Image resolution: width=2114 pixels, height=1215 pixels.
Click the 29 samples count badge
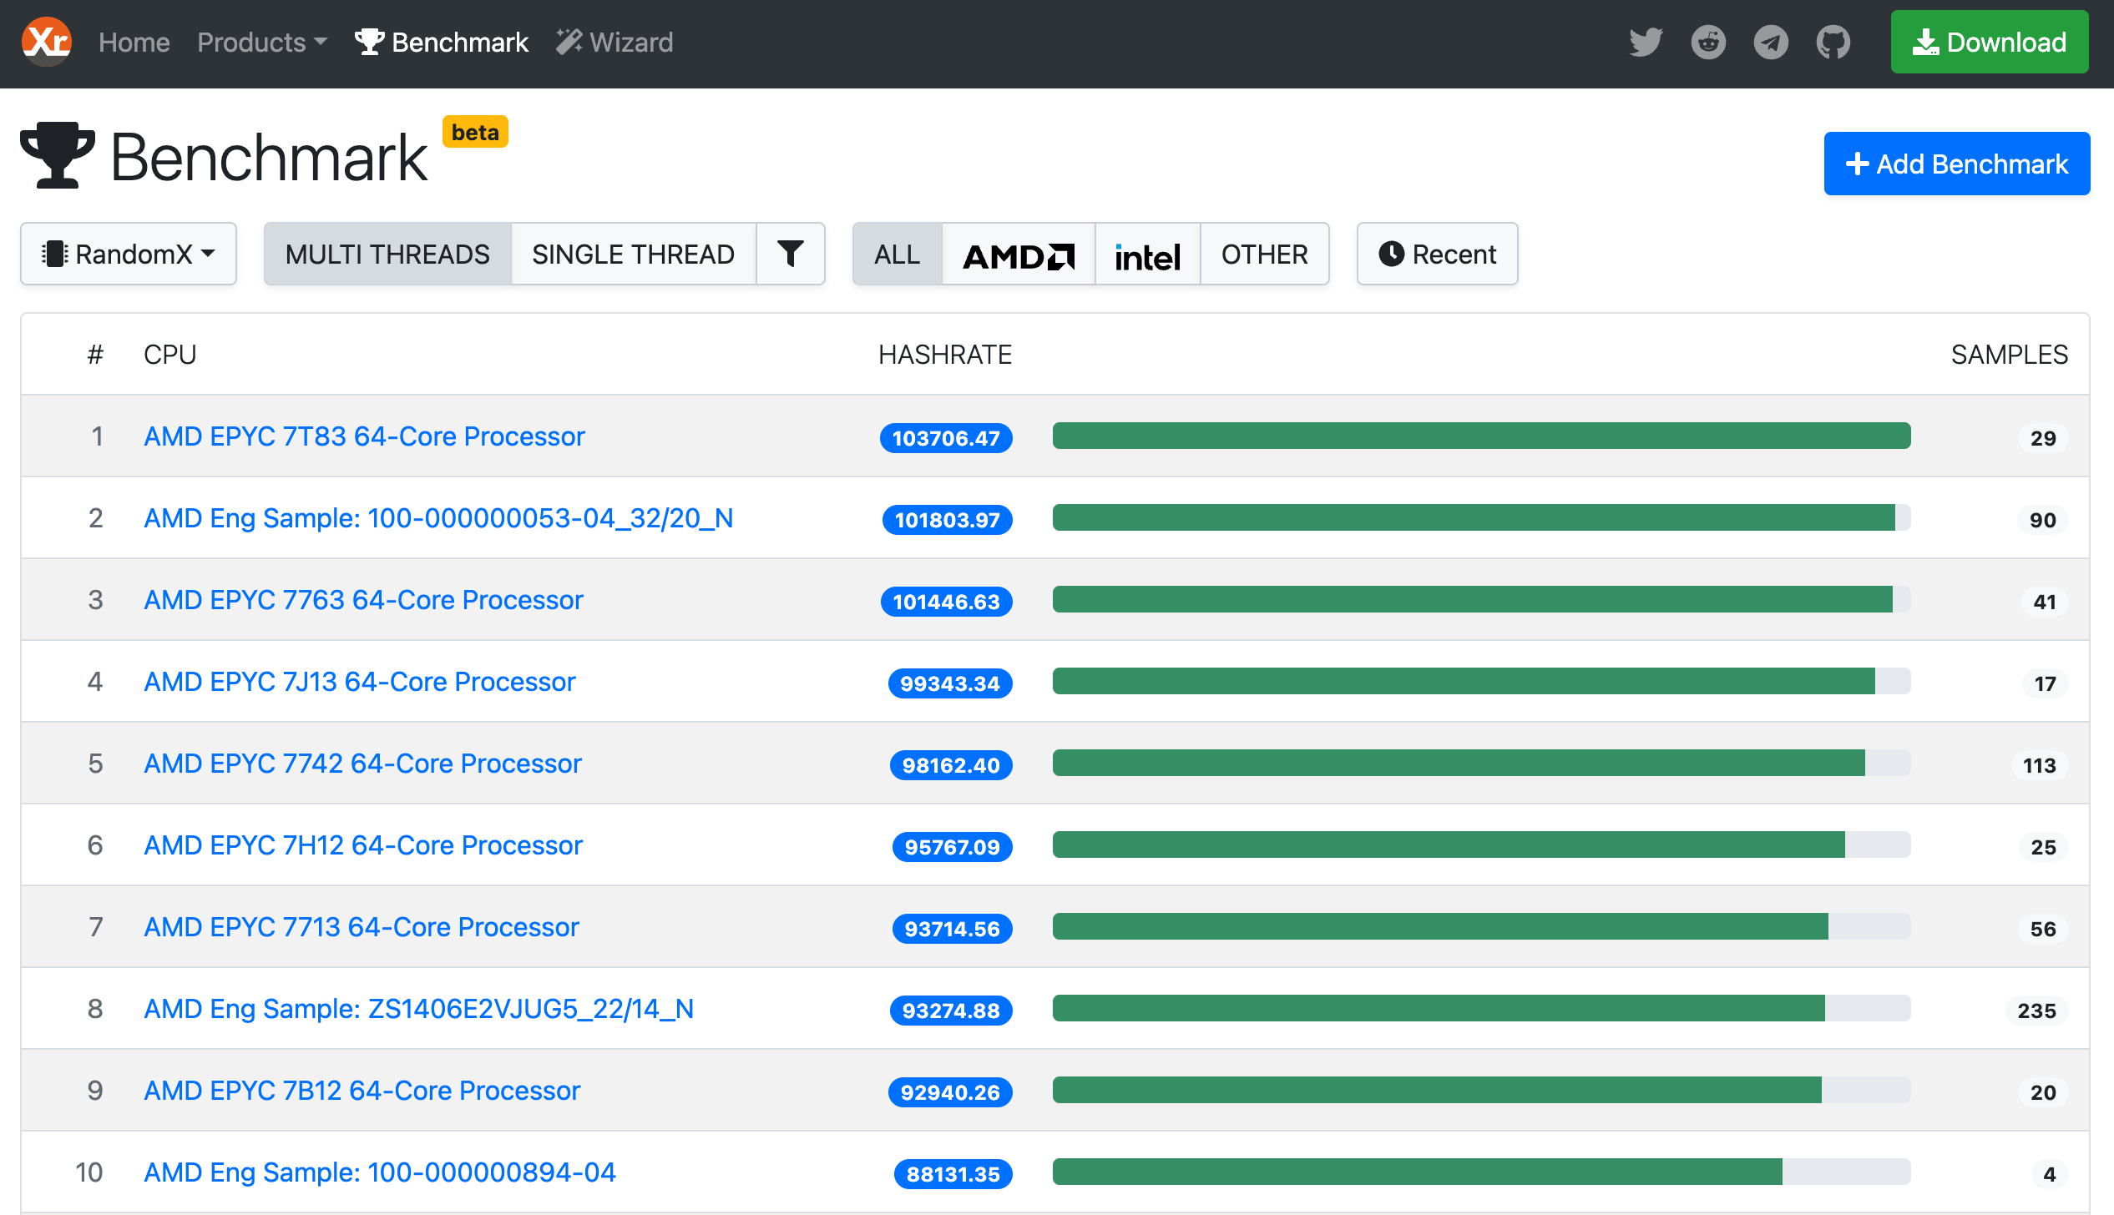pos(2043,438)
